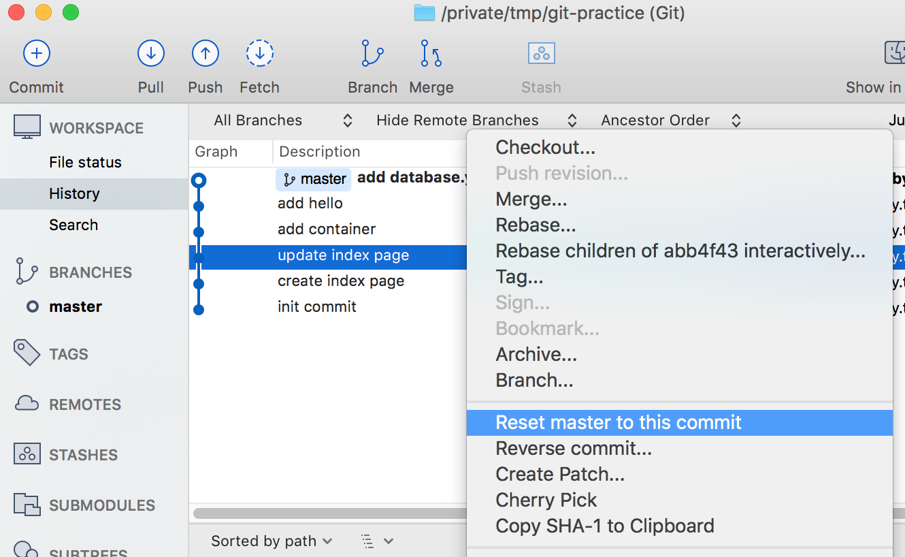The image size is (905, 557).
Task: Select Cherry Pick from the context menu
Action: point(546,500)
